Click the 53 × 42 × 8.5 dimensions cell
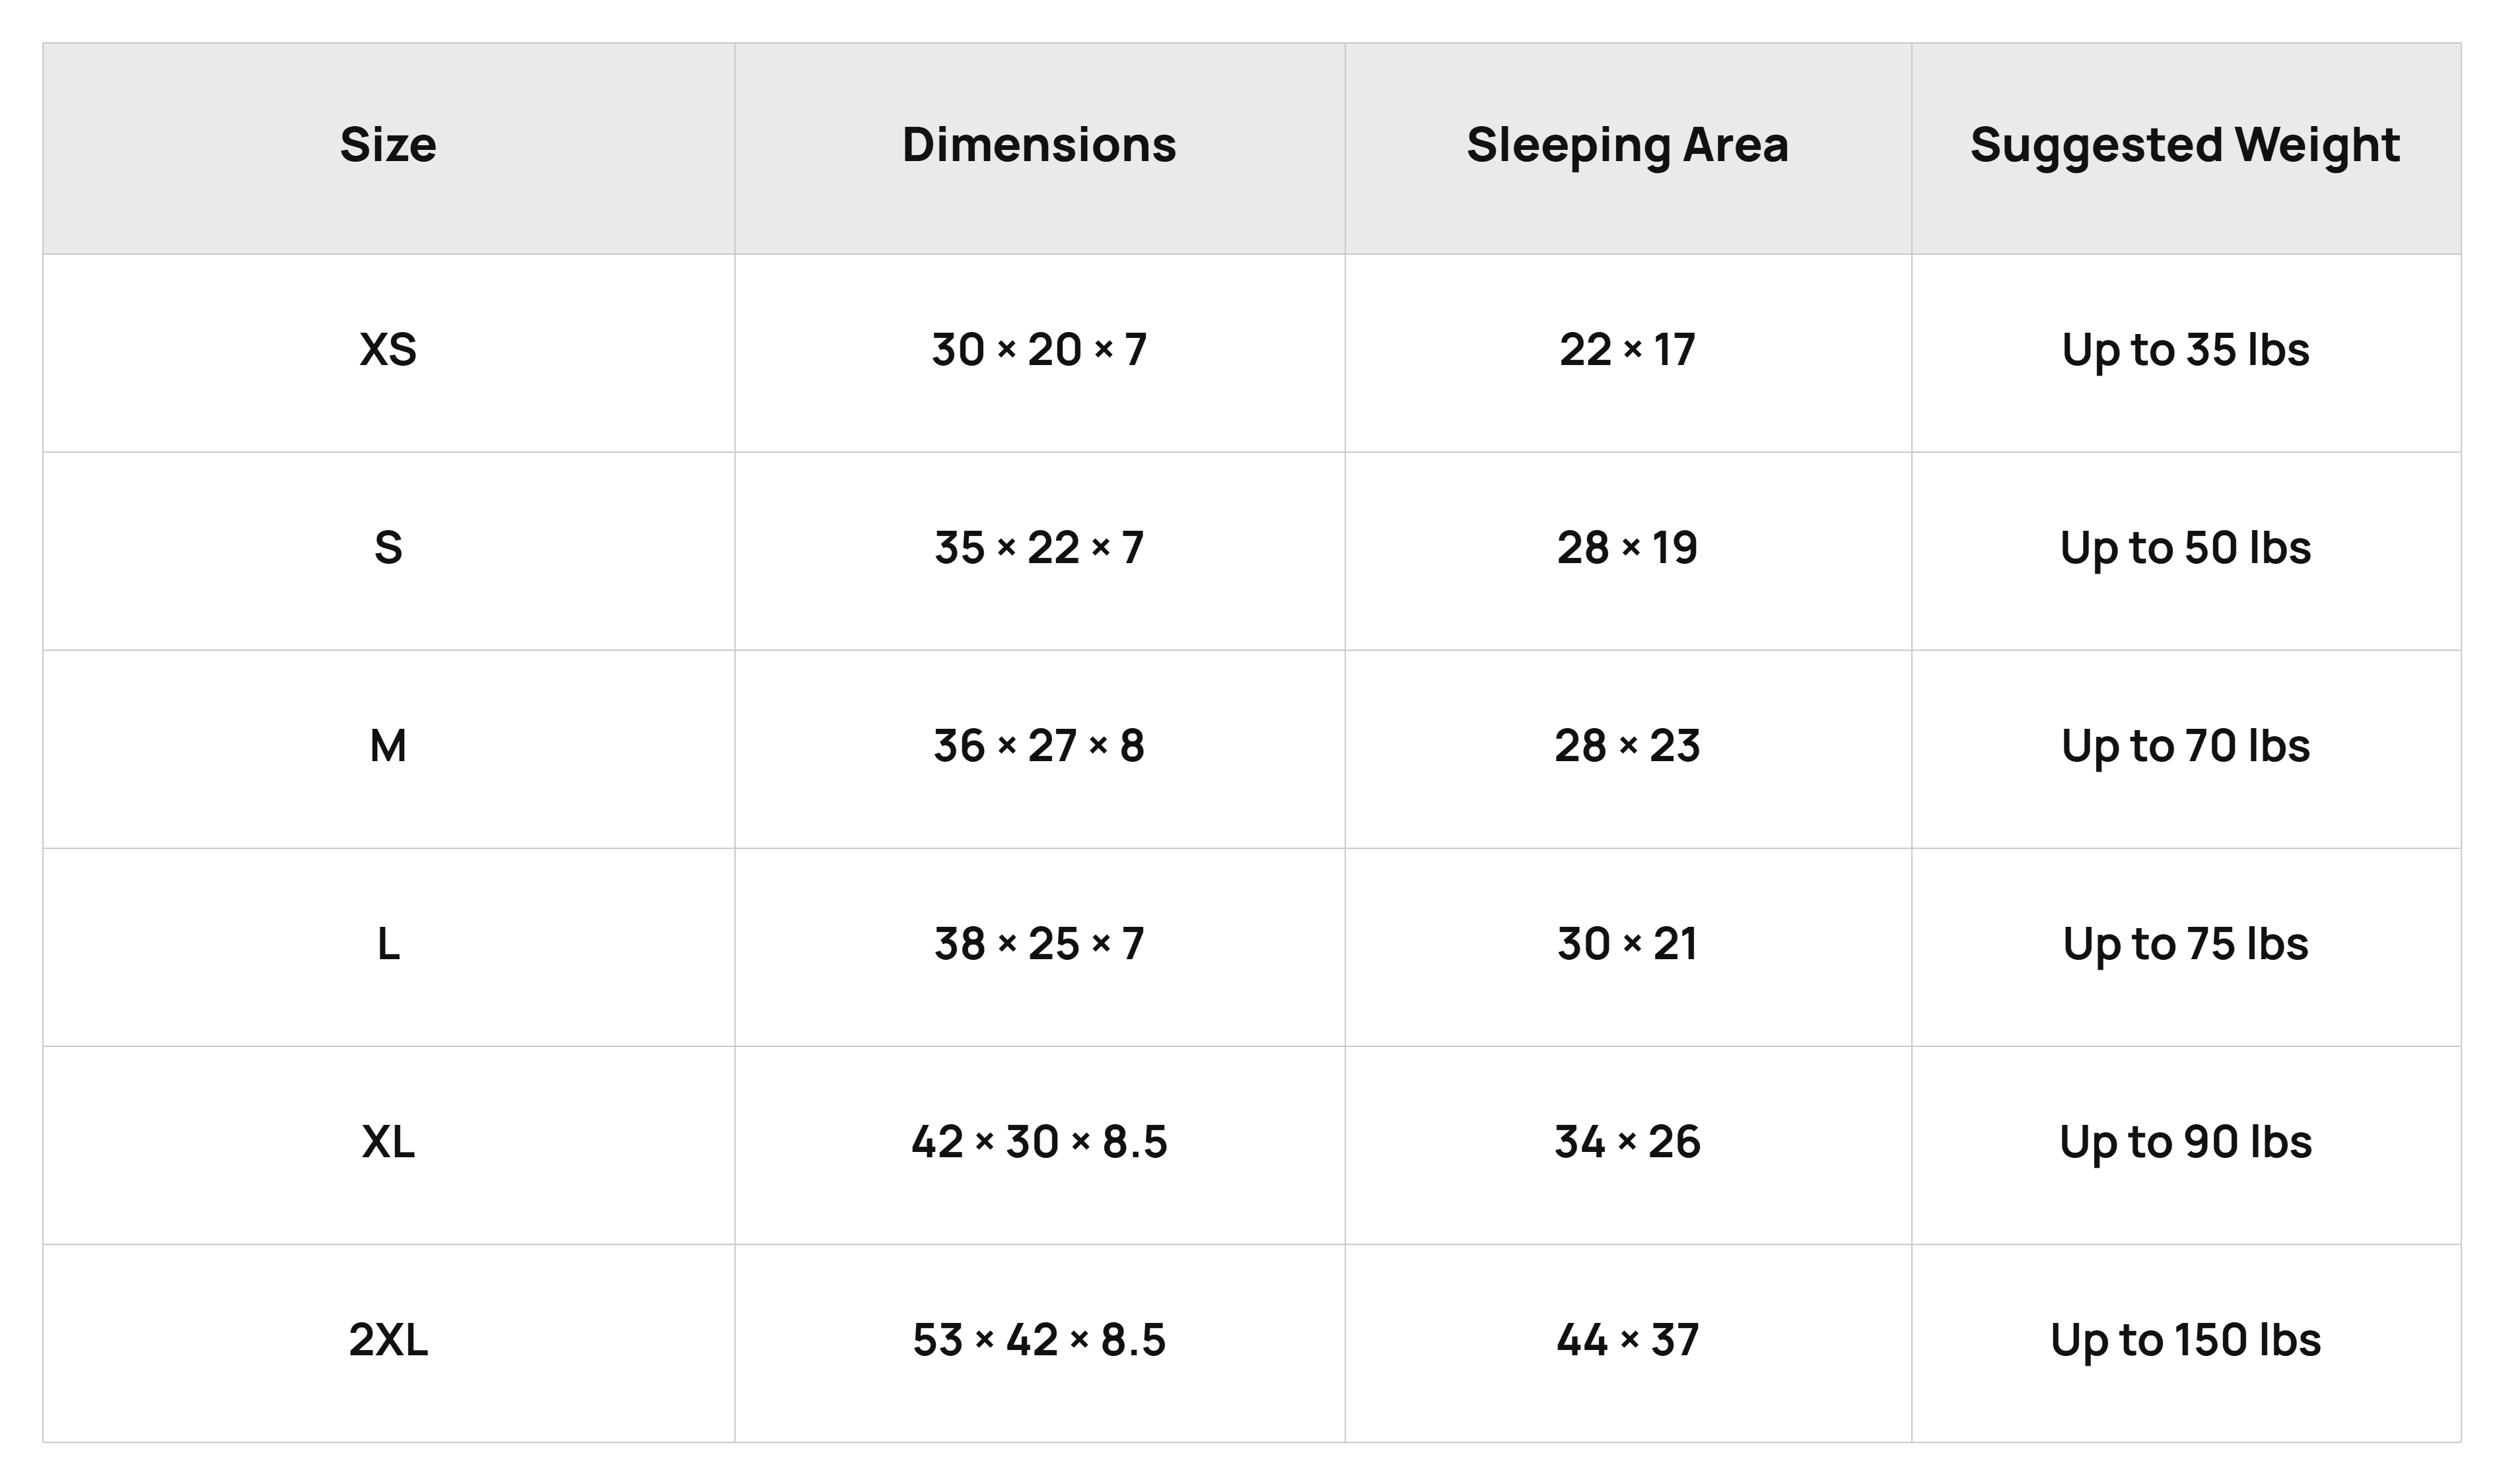This screenshot has height=1484, width=2503. (1040, 1342)
